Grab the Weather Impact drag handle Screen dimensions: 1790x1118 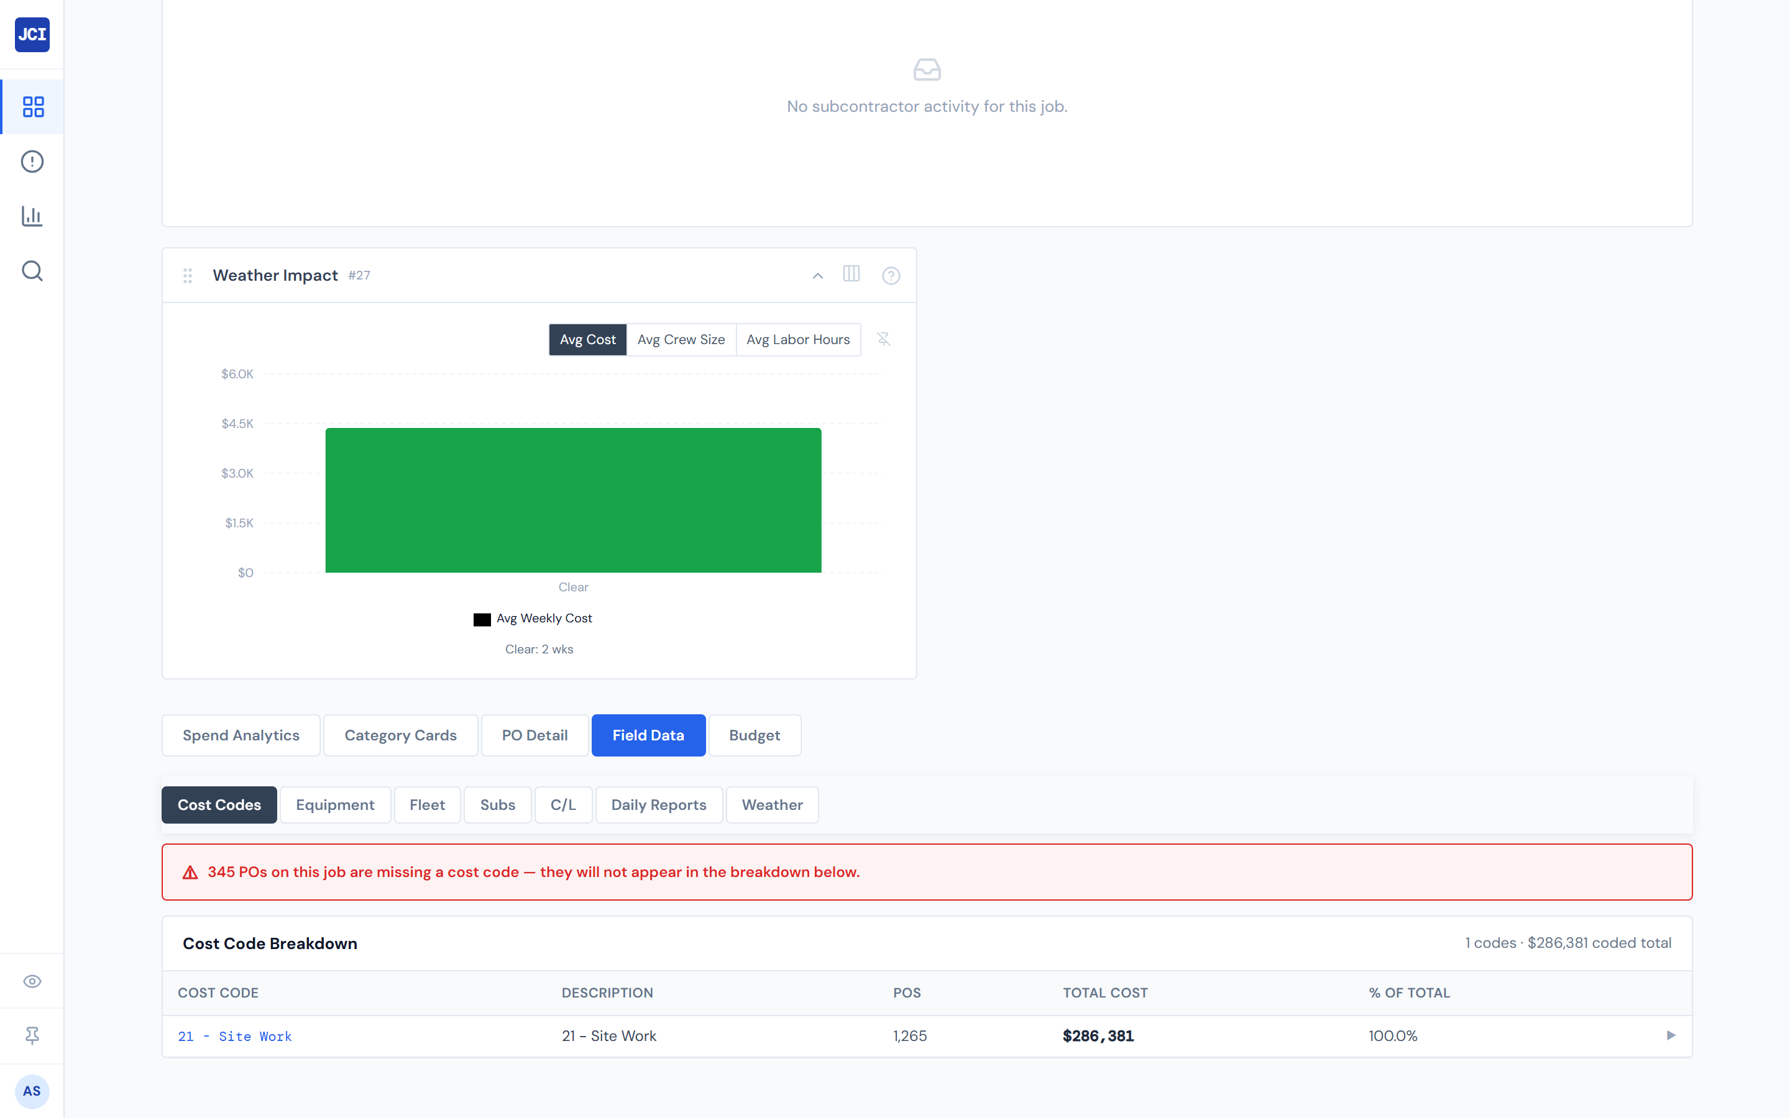(188, 275)
